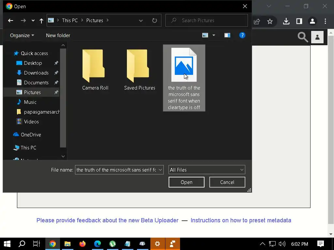
Task: Open the view options dropdown arrow
Action: click(x=214, y=35)
